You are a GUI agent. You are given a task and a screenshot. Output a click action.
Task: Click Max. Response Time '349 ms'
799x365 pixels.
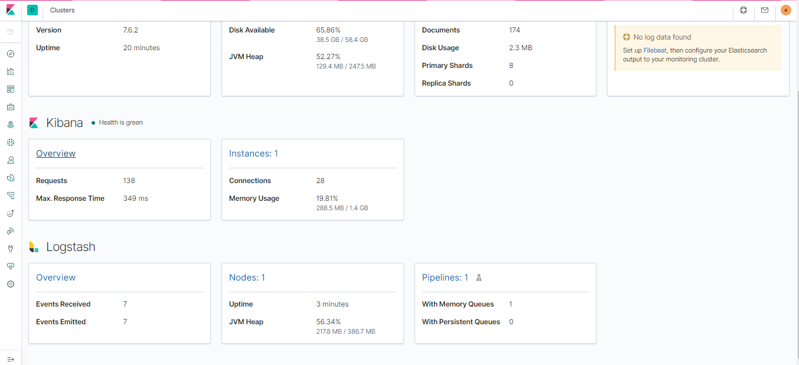point(136,198)
